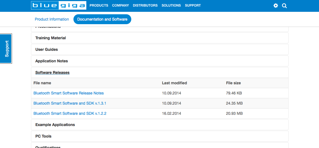Collapse the Software Releases section

[x=52, y=72]
